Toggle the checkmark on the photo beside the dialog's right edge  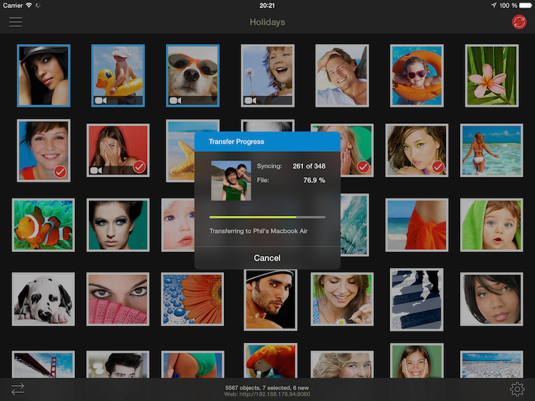point(363,166)
